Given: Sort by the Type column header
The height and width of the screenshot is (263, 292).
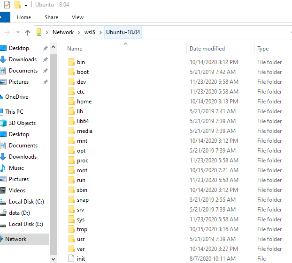Looking at the screenshot, I should click(x=263, y=49).
